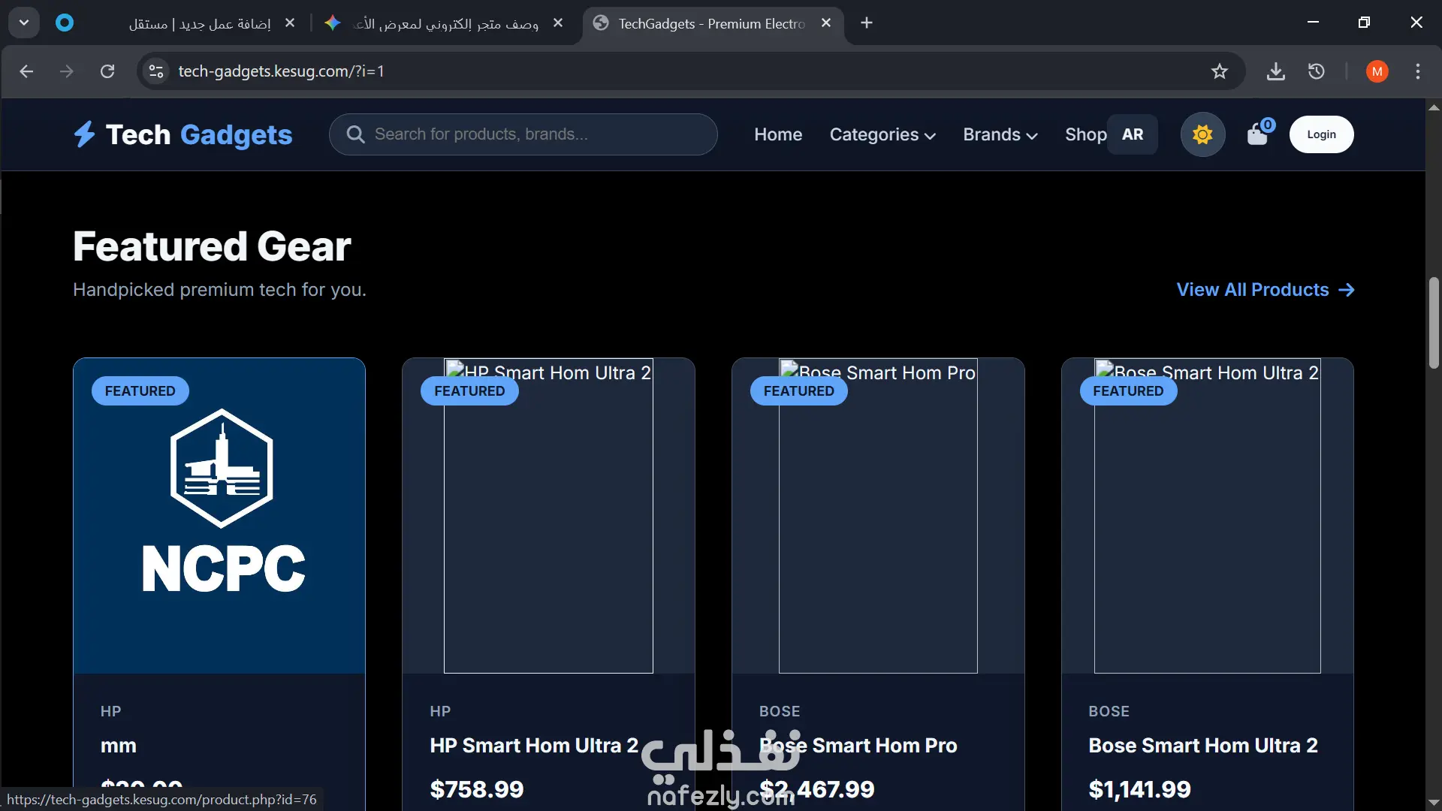This screenshot has height=811, width=1442.
Task: Click the Login button
Action: pos(1321,134)
